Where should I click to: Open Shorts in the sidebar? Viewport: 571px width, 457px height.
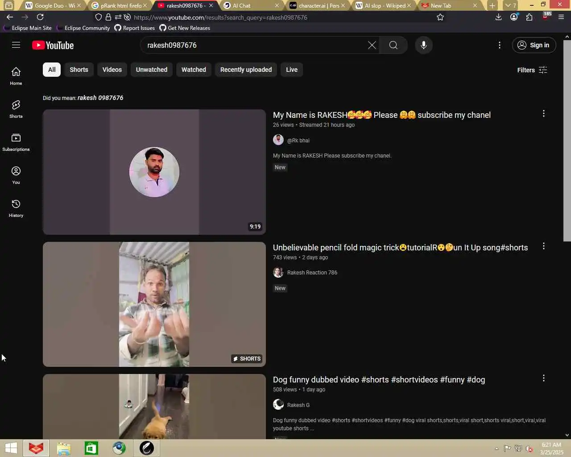tap(16, 109)
